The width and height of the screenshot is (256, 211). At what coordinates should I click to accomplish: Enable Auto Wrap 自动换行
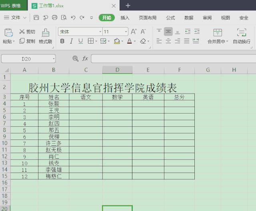pyautogui.click(x=242, y=36)
